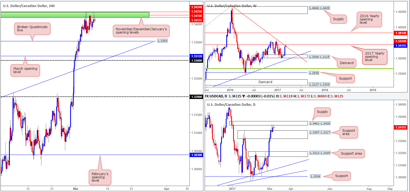Click the 'Support area' callout beside 1.3387-1.3317
Screen dimensions: 410x192
click(349, 133)
